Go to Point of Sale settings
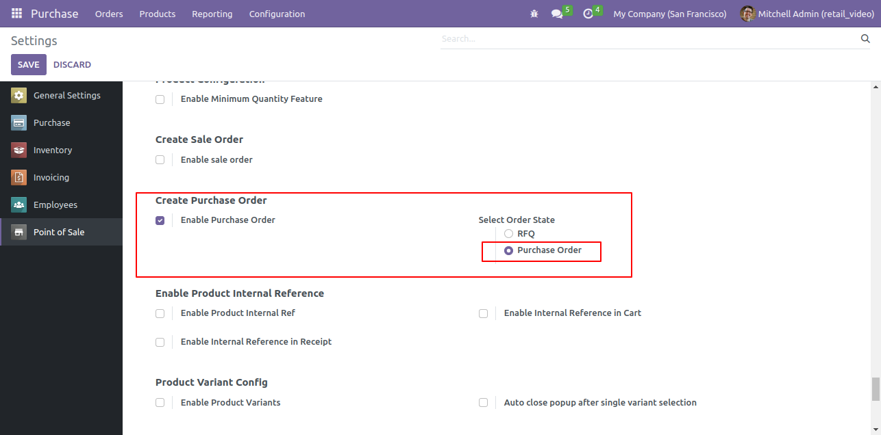Viewport: 881px width, 435px height. coord(61,233)
